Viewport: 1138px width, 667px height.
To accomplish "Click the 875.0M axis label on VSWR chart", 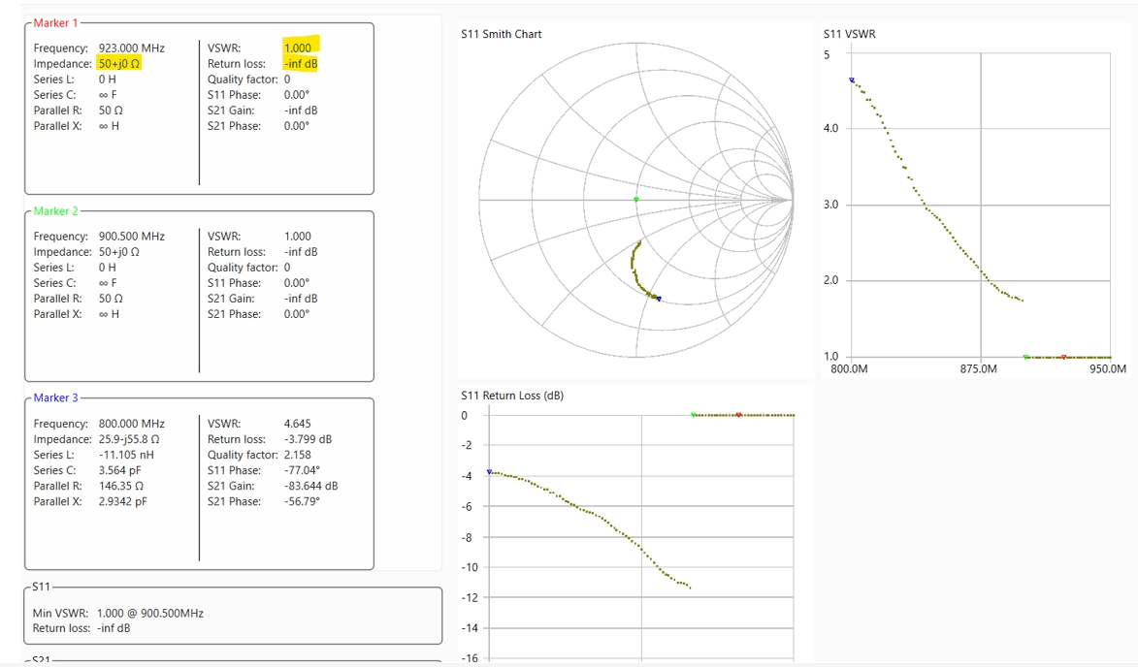I will pyautogui.click(x=978, y=369).
